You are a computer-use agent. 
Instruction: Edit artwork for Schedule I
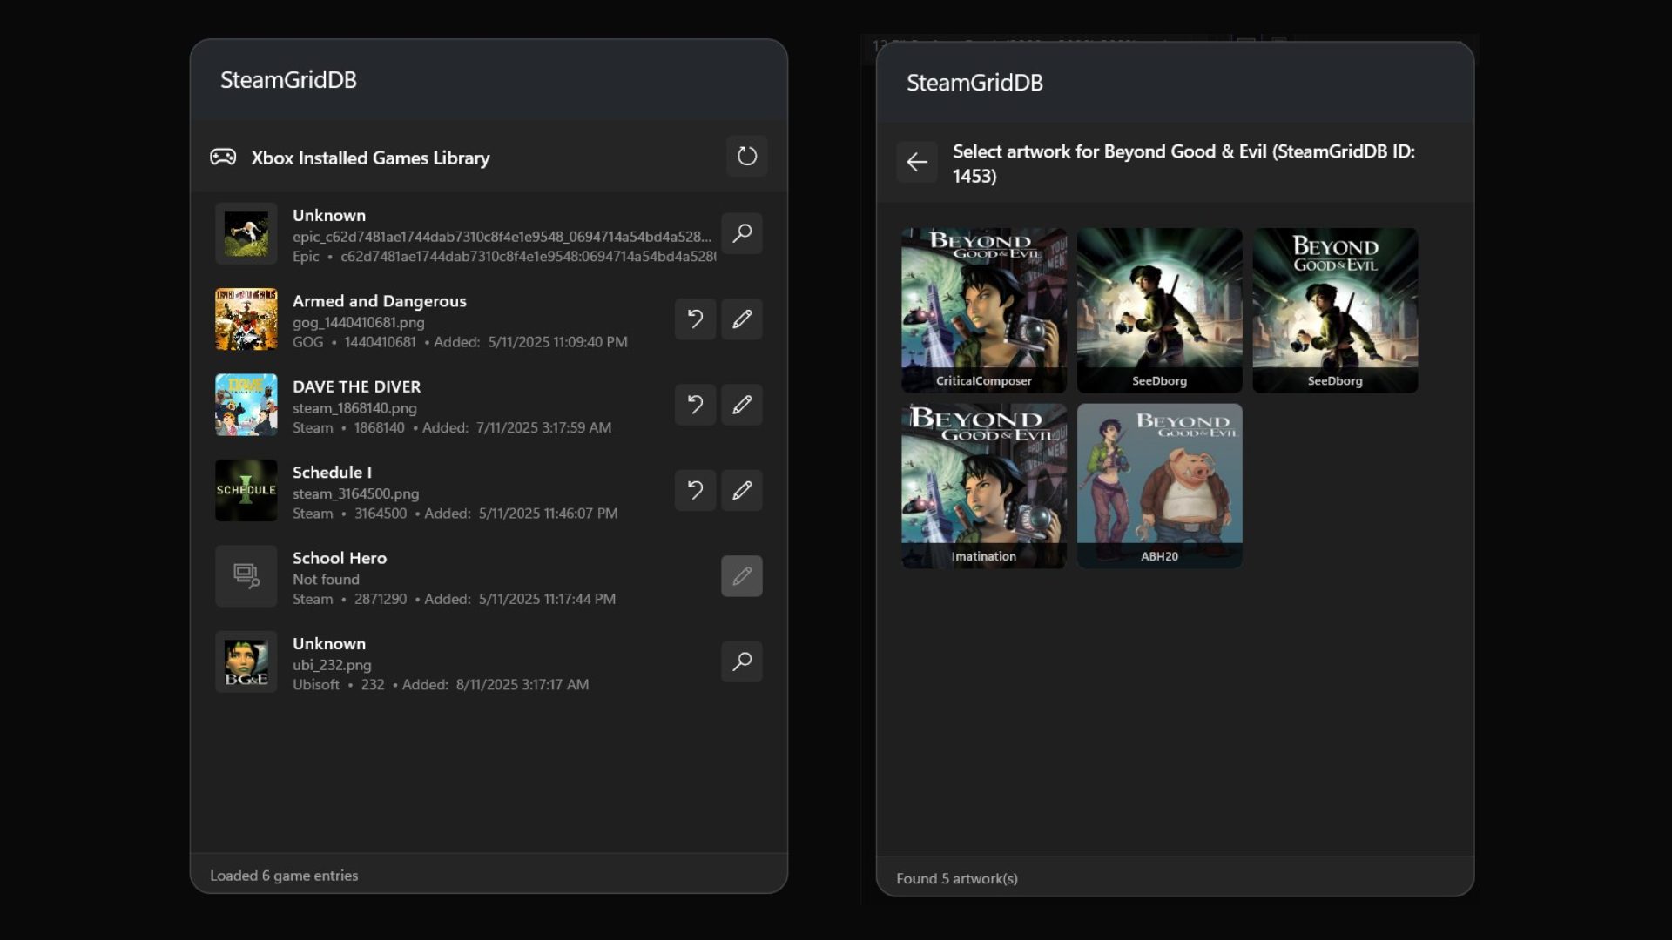[x=741, y=490]
